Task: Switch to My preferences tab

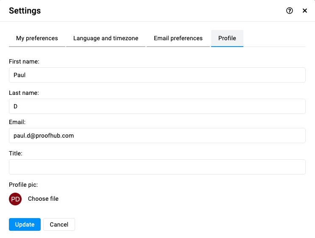Action: [x=37, y=39]
